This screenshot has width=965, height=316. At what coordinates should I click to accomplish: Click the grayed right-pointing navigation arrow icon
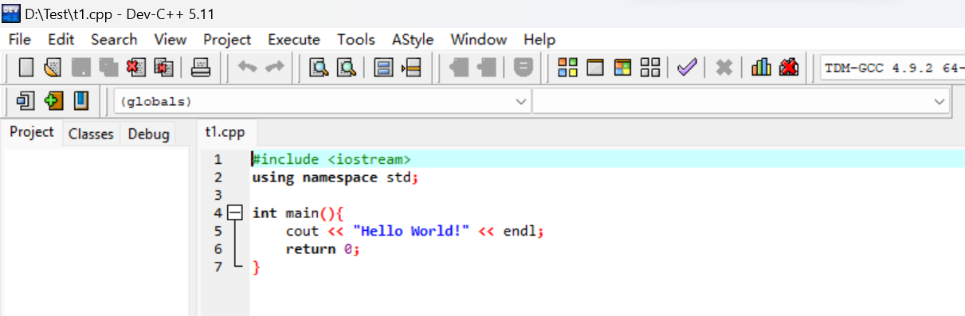(x=486, y=68)
